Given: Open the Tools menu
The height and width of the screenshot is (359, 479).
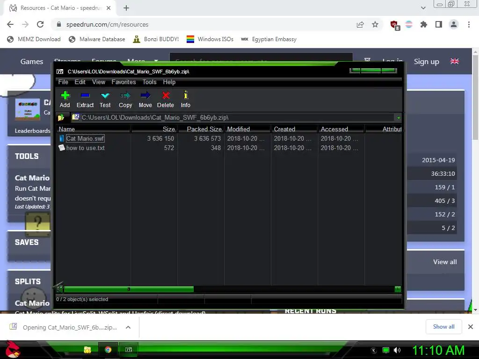Looking at the screenshot, I should pyautogui.click(x=149, y=82).
